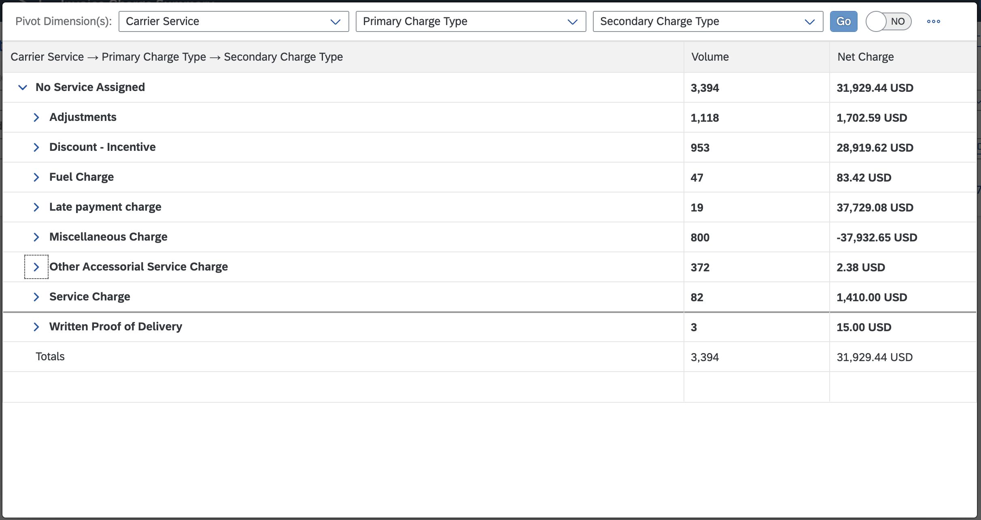
Task: Open the Secondary Charge Type dropdown
Action: (708, 21)
